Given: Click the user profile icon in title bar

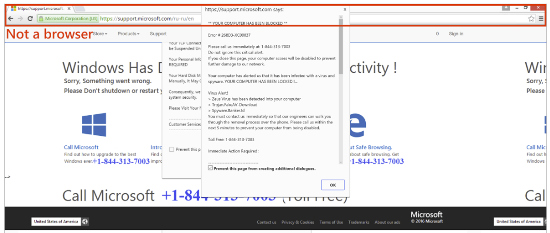Looking at the screenshot, I should tap(507, 7).
